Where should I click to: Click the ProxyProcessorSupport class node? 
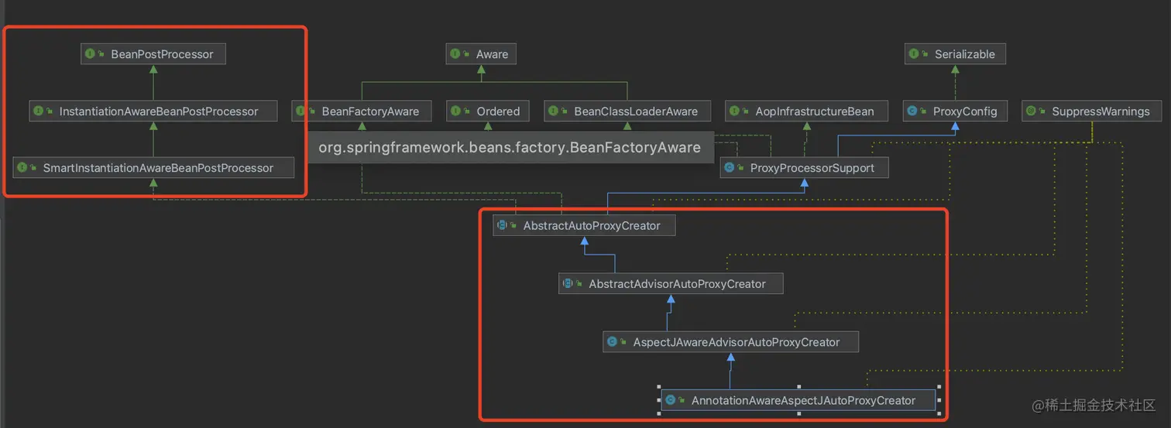[x=804, y=168]
